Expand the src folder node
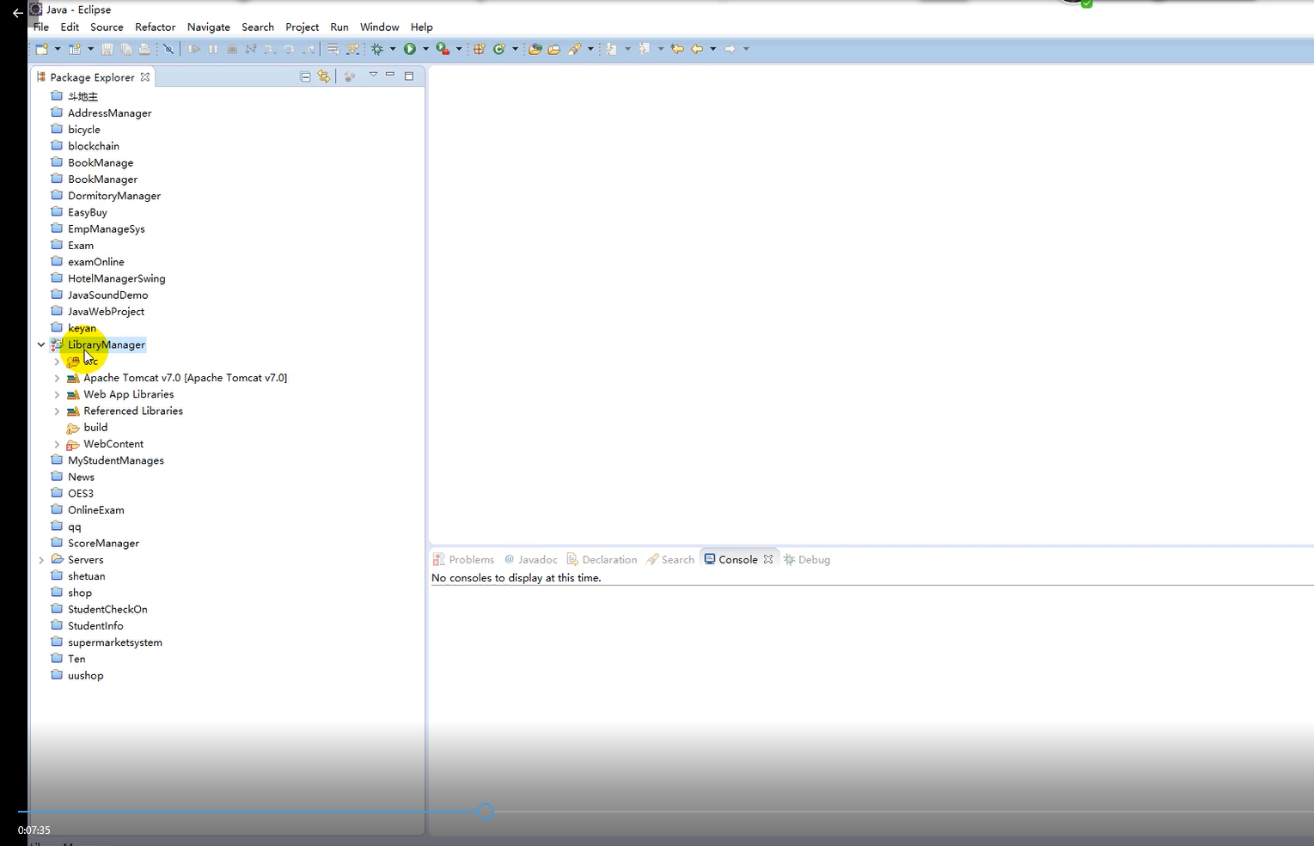The image size is (1314, 846). [x=57, y=362]
